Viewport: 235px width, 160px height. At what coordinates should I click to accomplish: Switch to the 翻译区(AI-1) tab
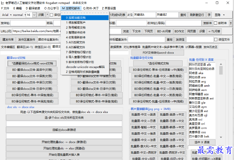pos(25,47)
